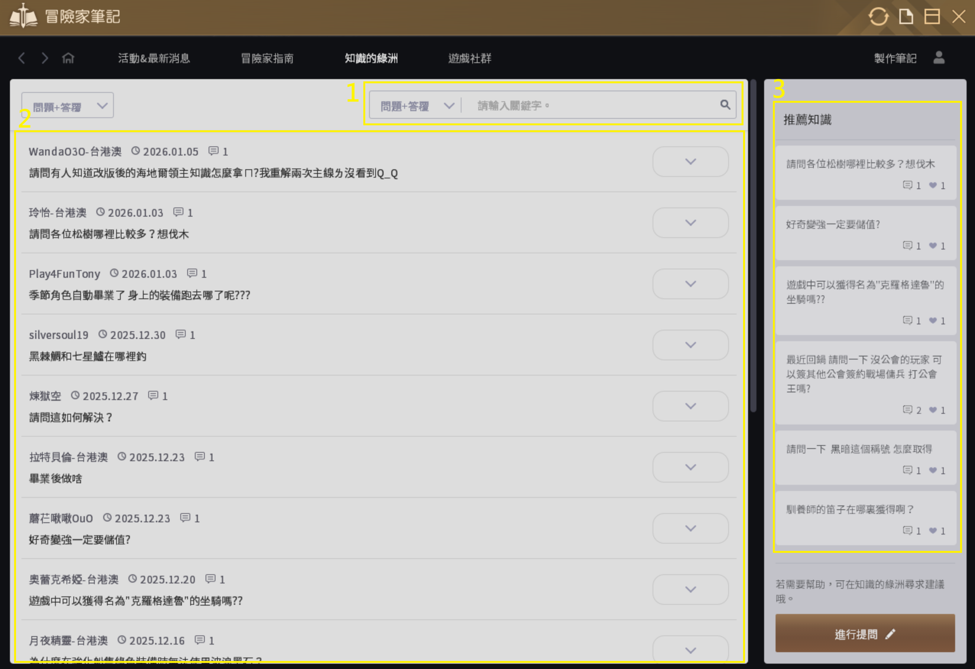The height and width of the screenshot is (669, 975).
Task: Expand the silversoul19 fishing question
Action: click(x=690, y=345)
